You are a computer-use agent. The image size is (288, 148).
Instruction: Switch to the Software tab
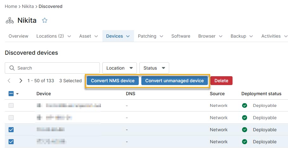pyautogui.click(x=181, y=36)
